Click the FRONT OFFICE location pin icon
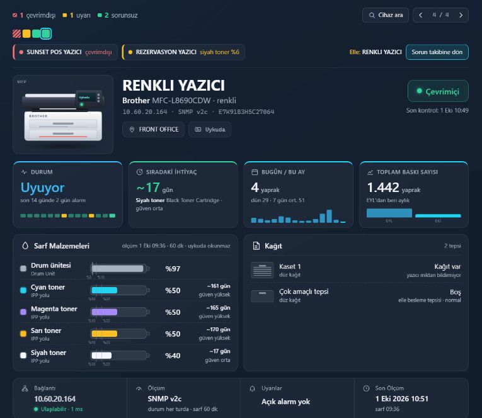This screenshot has height=418, width=482. [x=132, y=130]
